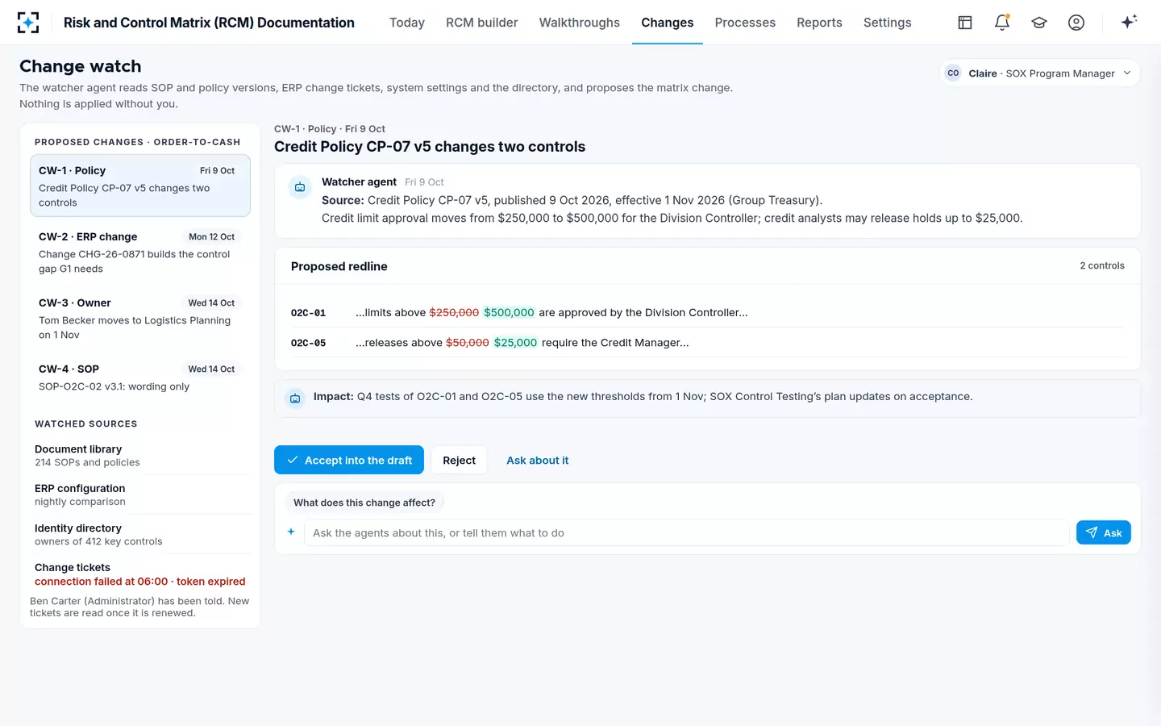Select the CW-1 Policy proposed change

coord(140,186)
